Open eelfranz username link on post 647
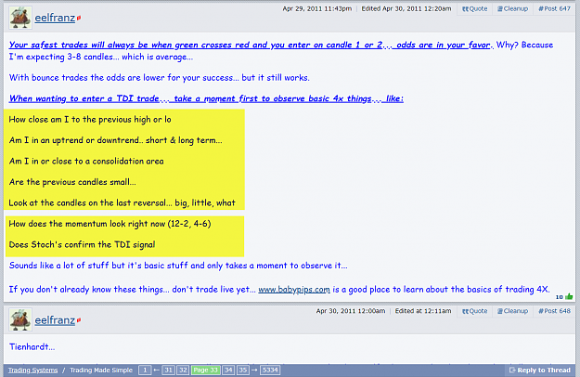This screenshot has height=377, width=580. coord(55,18)
